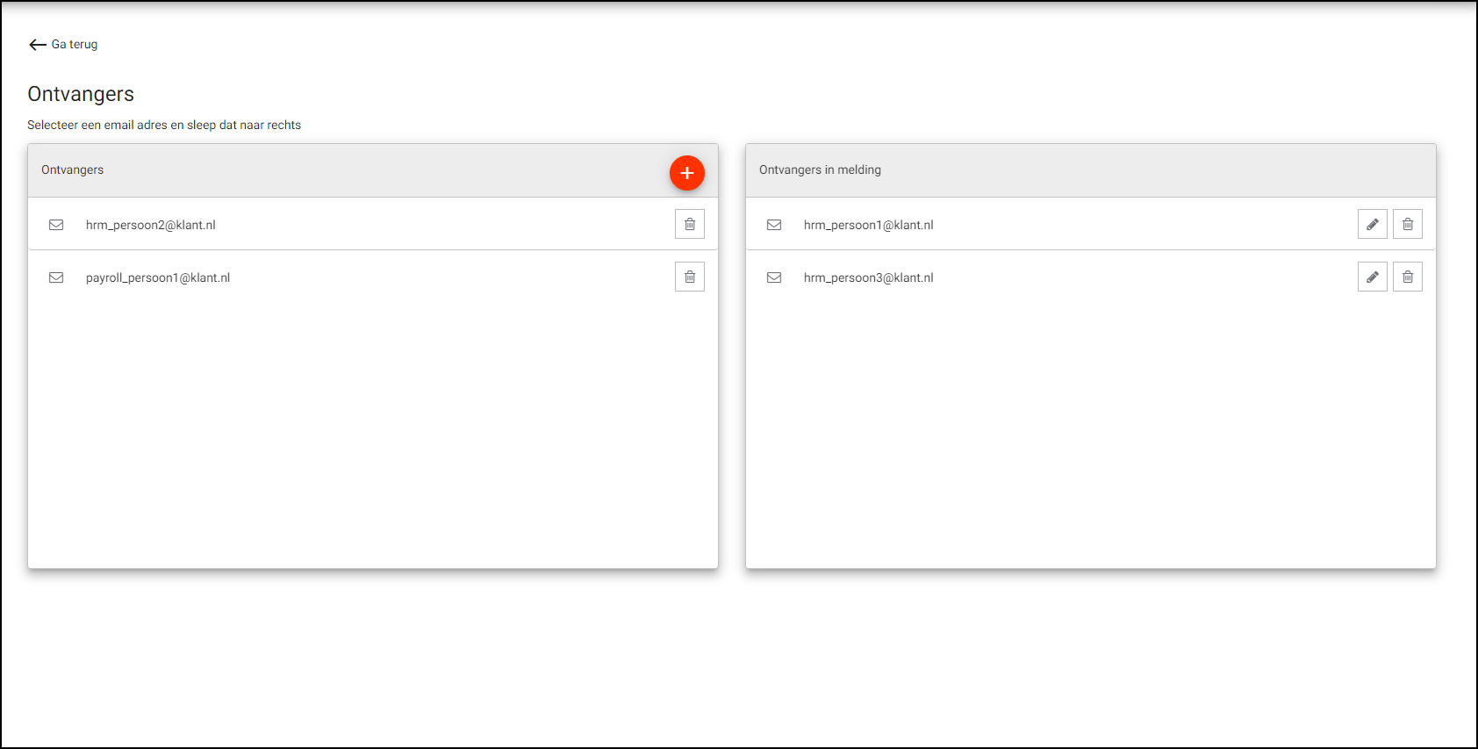
Task: Edit hrm_persoon3@klant.nl with the pencil icon
Action: pyautogui.click(x=1372, y=277)
